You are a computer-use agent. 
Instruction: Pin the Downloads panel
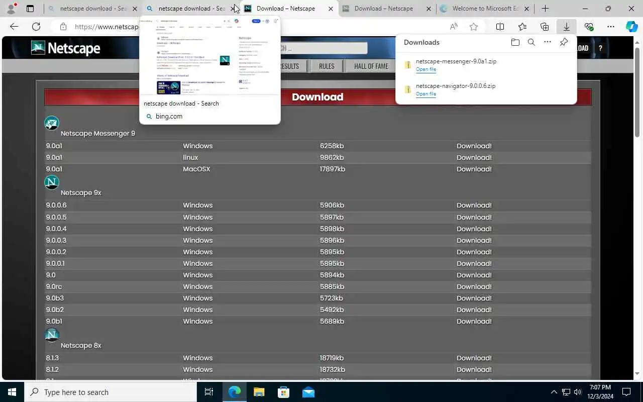564,42
